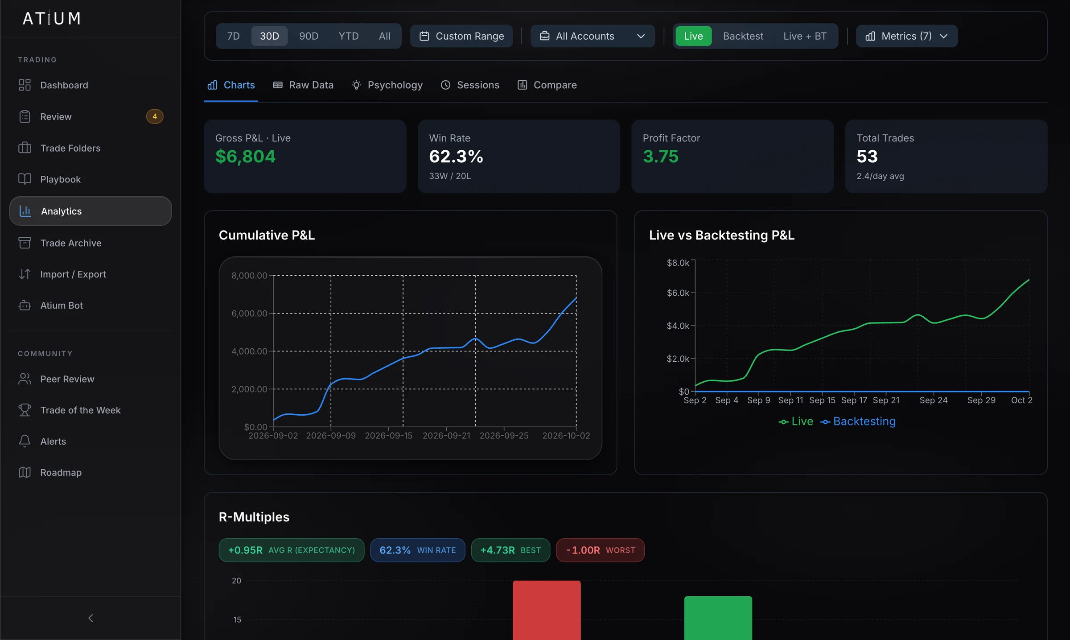Select the 30D time range
Image resolution: width=1070 pixels, height=640 pixels.
pyautogui.click(x=269, y=36)
